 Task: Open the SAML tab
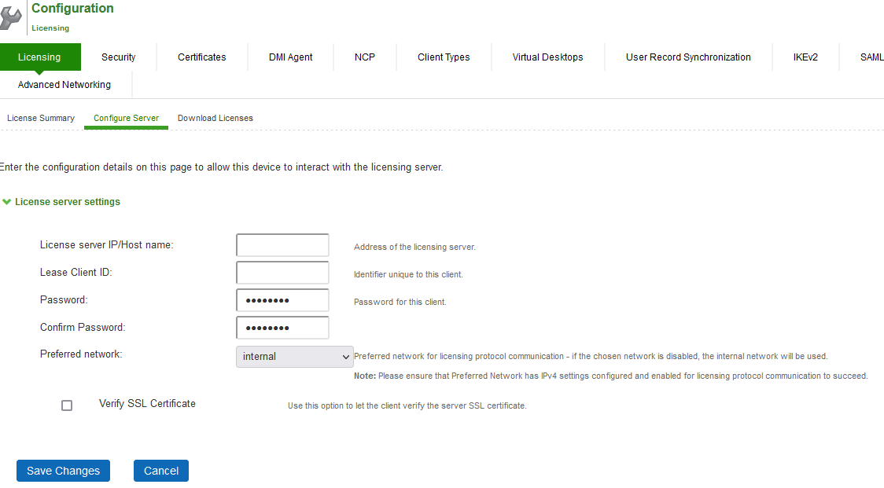[871, 57]
